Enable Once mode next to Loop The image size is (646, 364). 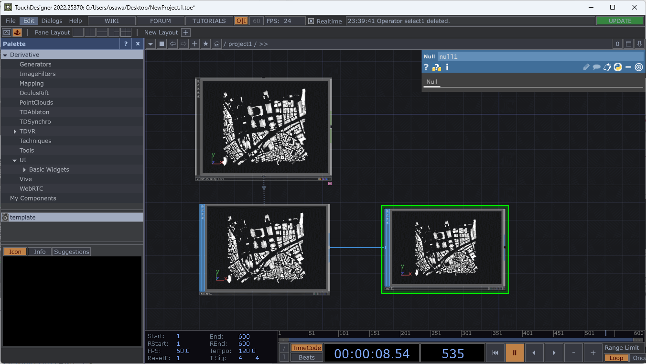639,358
